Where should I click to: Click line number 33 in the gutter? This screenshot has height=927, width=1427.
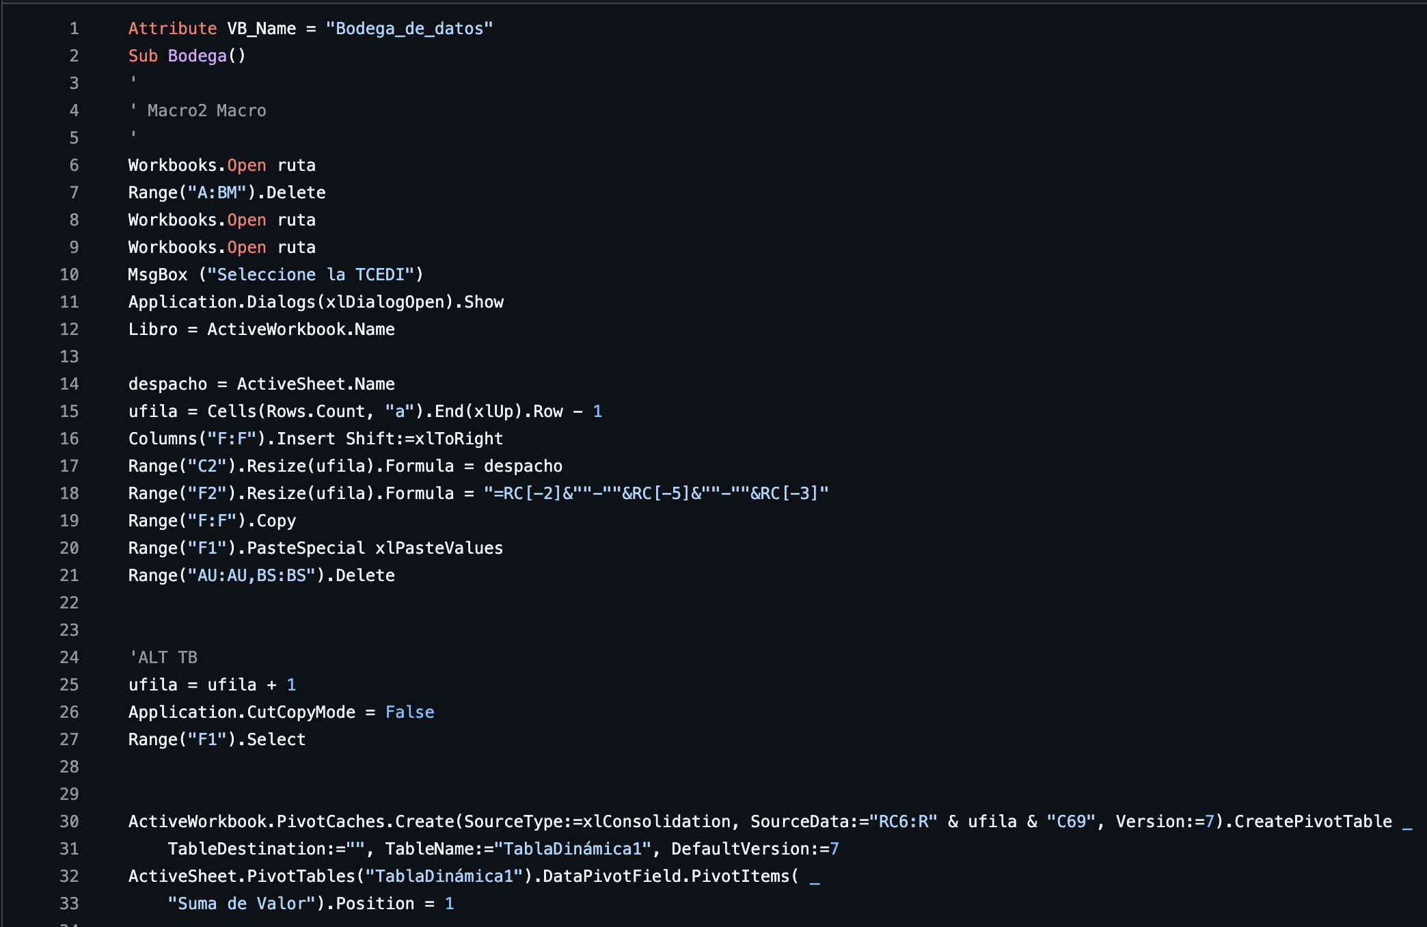pyautogui.click(x=70, y=904)
